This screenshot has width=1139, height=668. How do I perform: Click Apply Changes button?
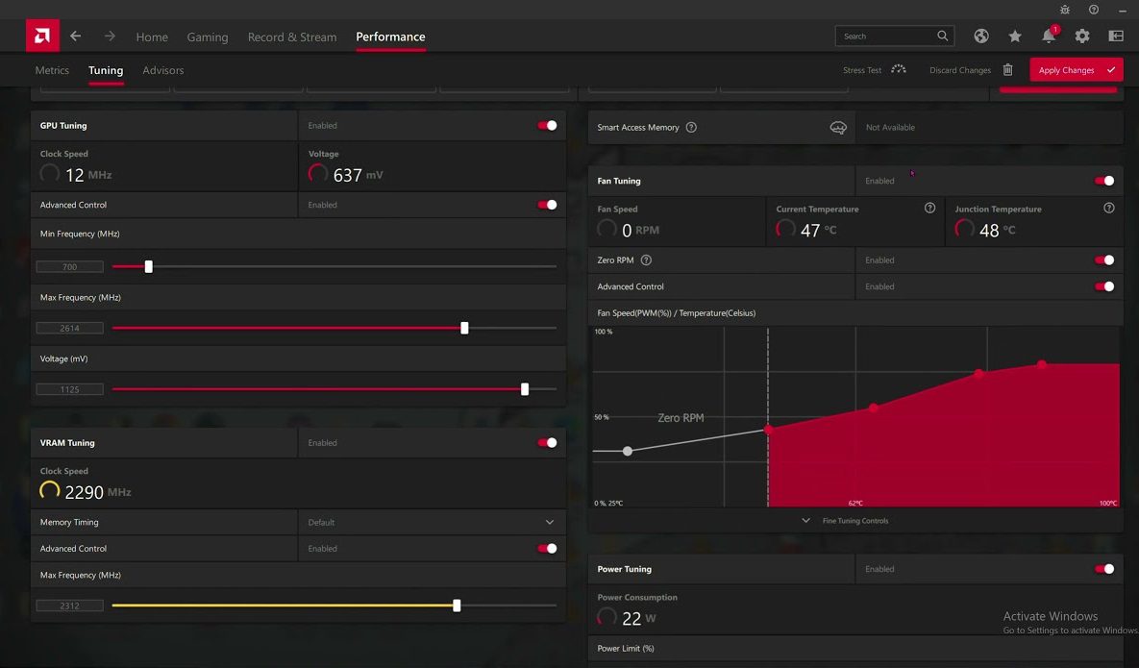[1076, 70]
